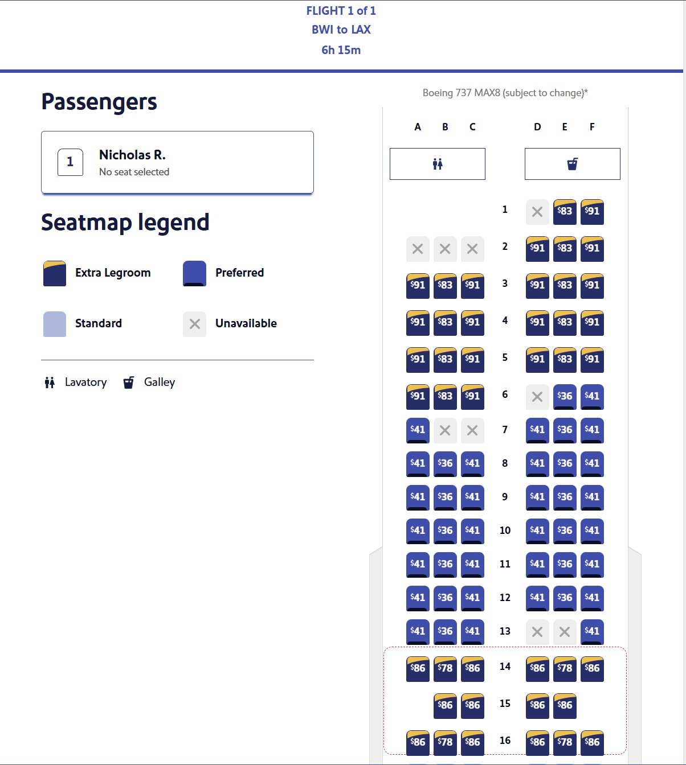Click passenger number 1 badge
The image size is (686, 765).
pyautogui.click(x=71, y=162)
